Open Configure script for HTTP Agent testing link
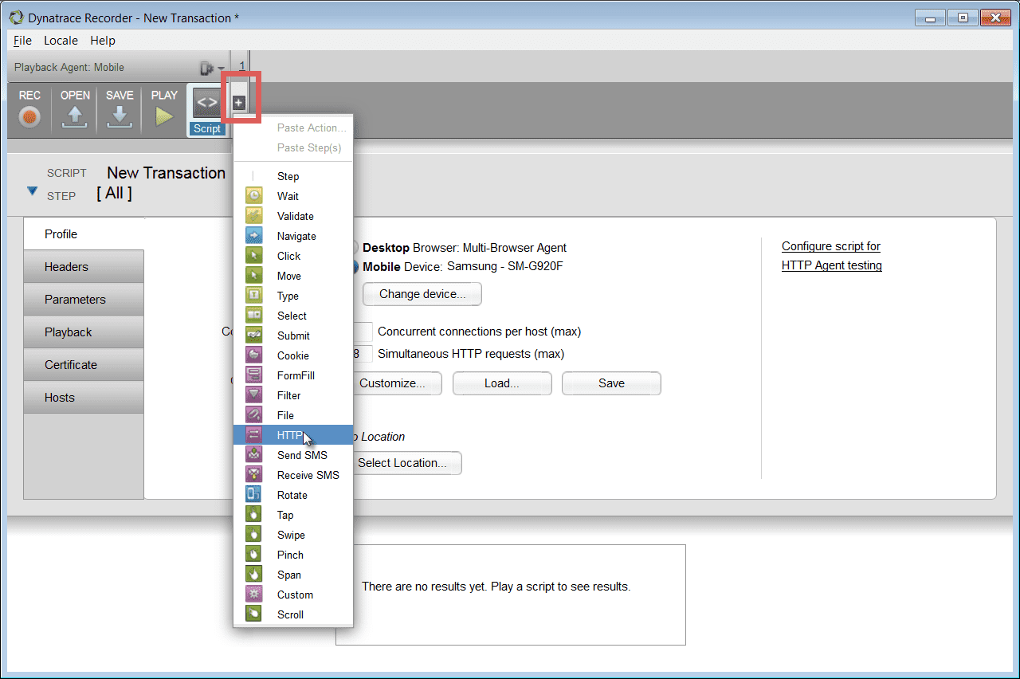 [x=832, y=256]
